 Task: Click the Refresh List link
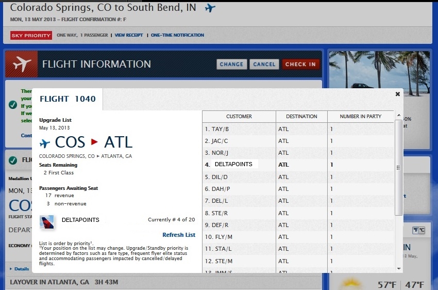pos(179,235)
